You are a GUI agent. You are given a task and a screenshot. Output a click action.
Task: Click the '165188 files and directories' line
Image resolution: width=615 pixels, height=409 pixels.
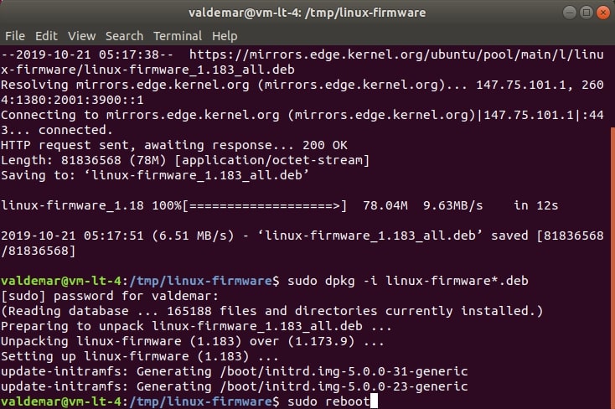[271, 311]
